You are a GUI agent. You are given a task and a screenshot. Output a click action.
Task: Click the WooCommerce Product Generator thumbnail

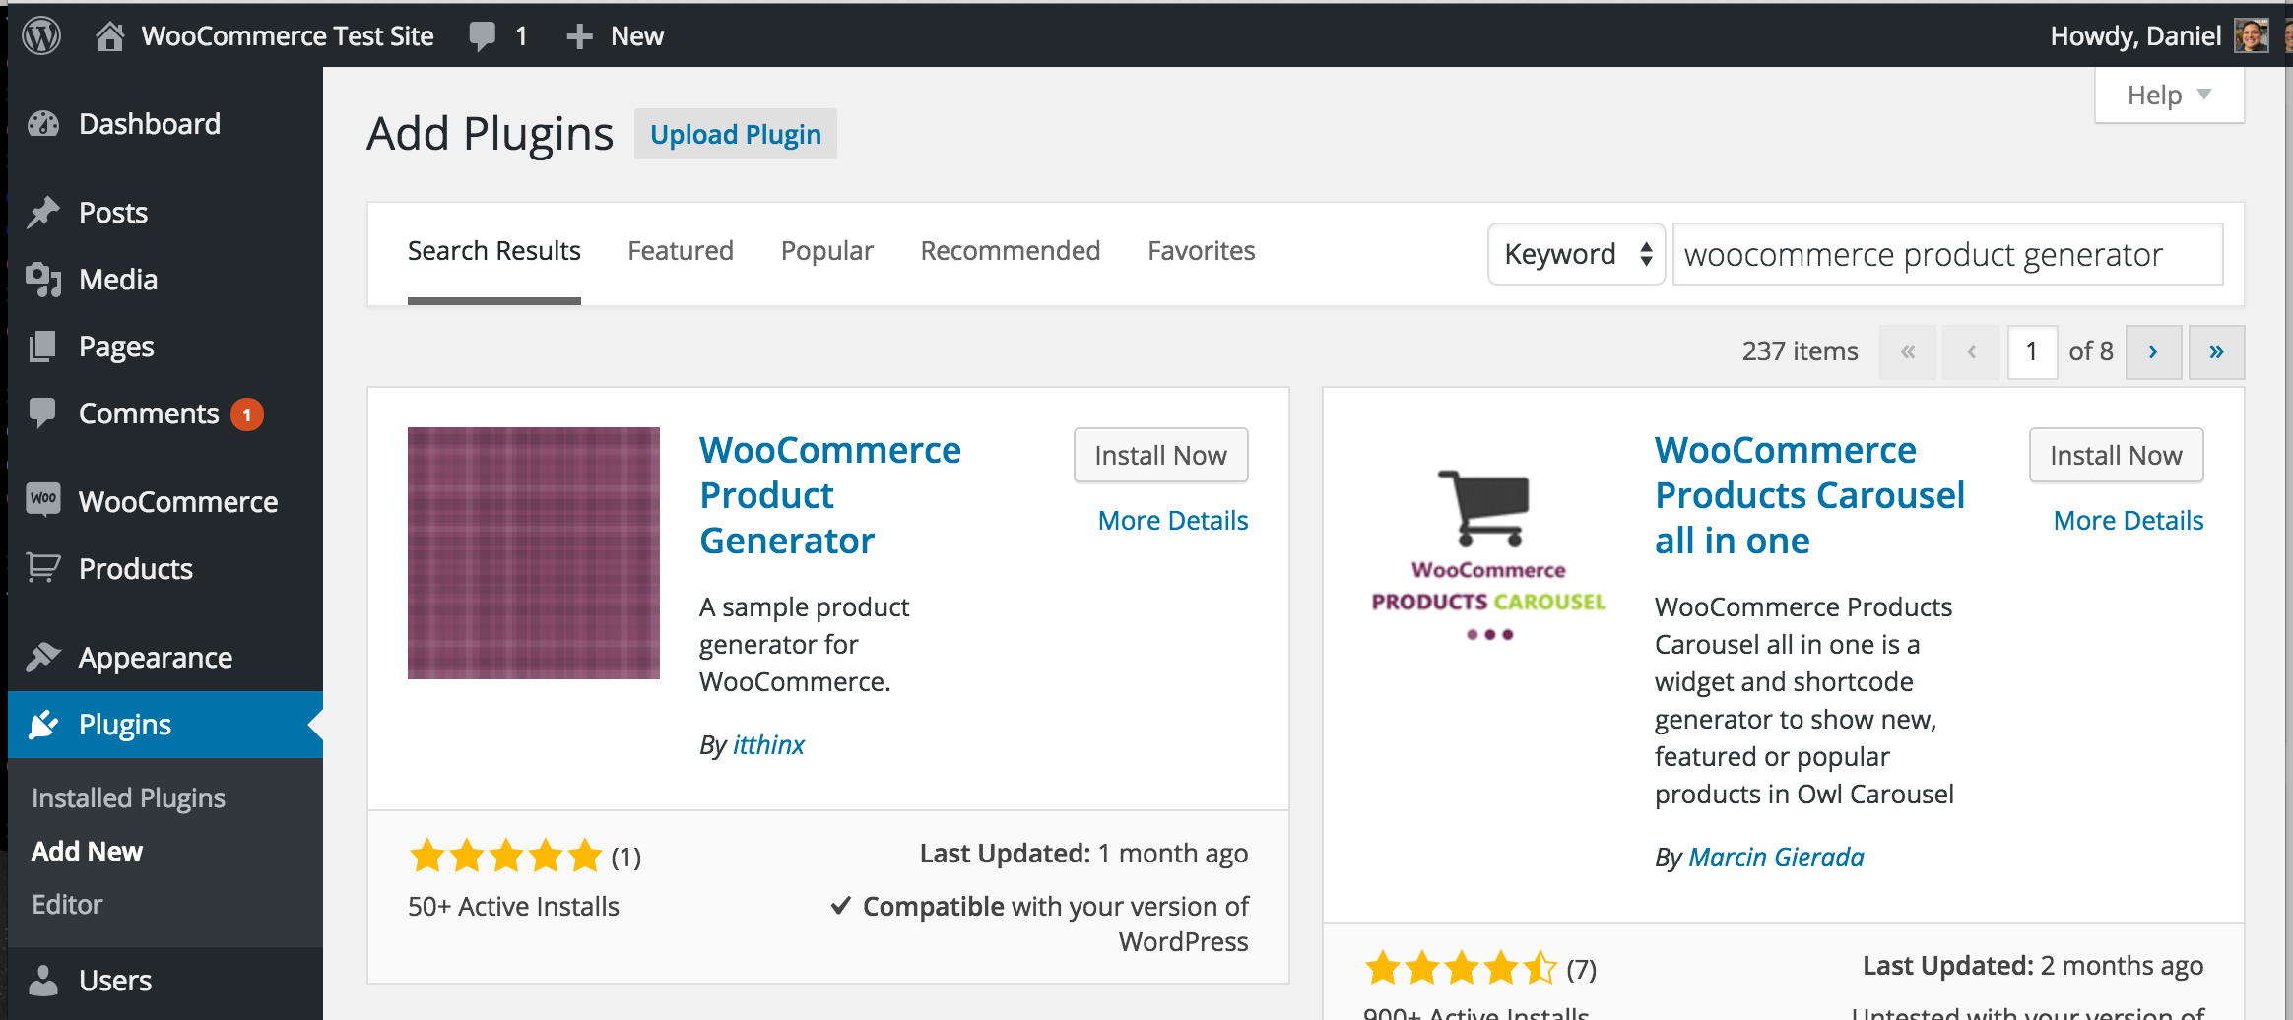(534, 552)
